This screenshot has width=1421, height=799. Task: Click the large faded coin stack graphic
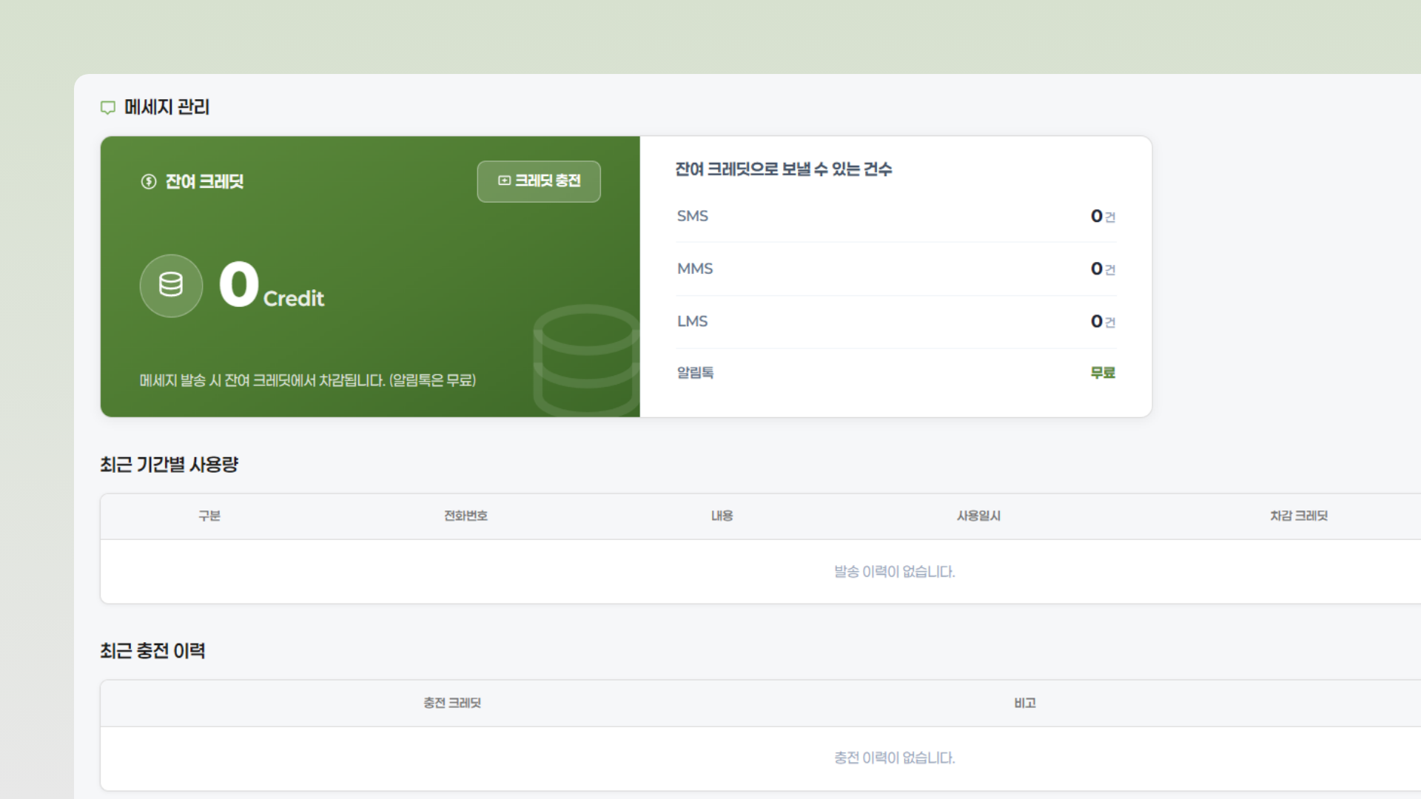(x=586, y=360)
